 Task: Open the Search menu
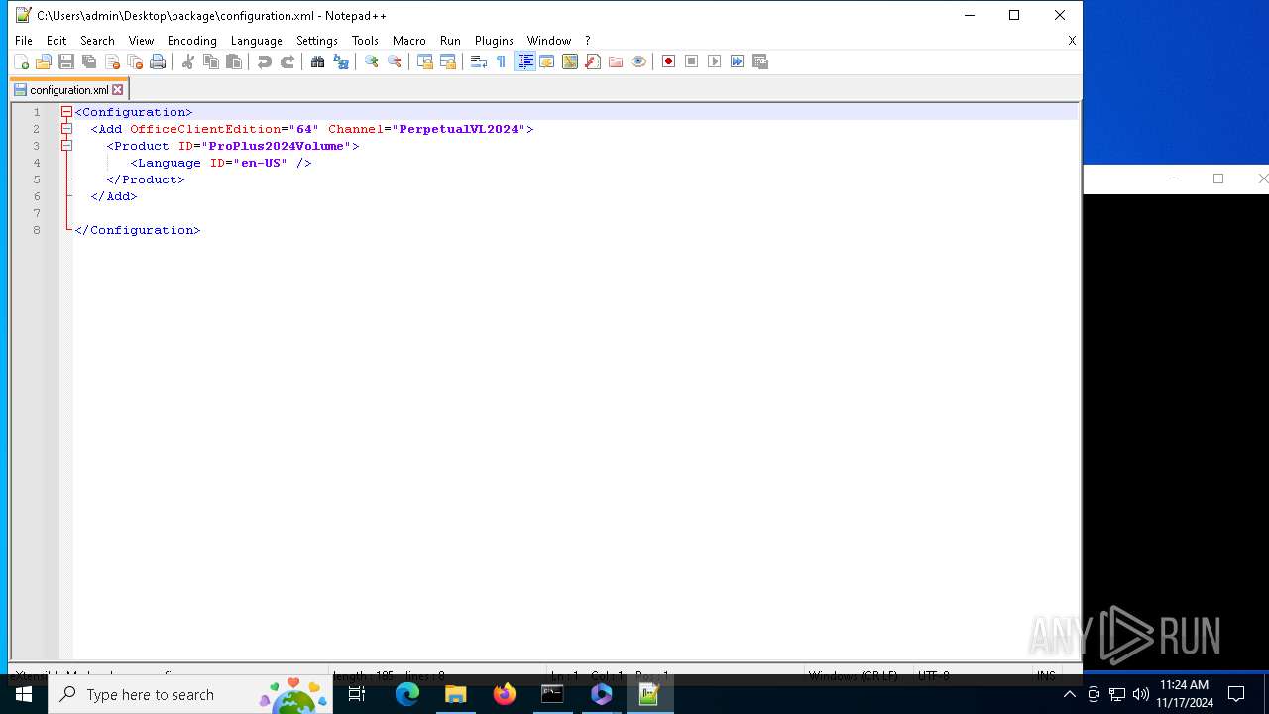(97, 41)
